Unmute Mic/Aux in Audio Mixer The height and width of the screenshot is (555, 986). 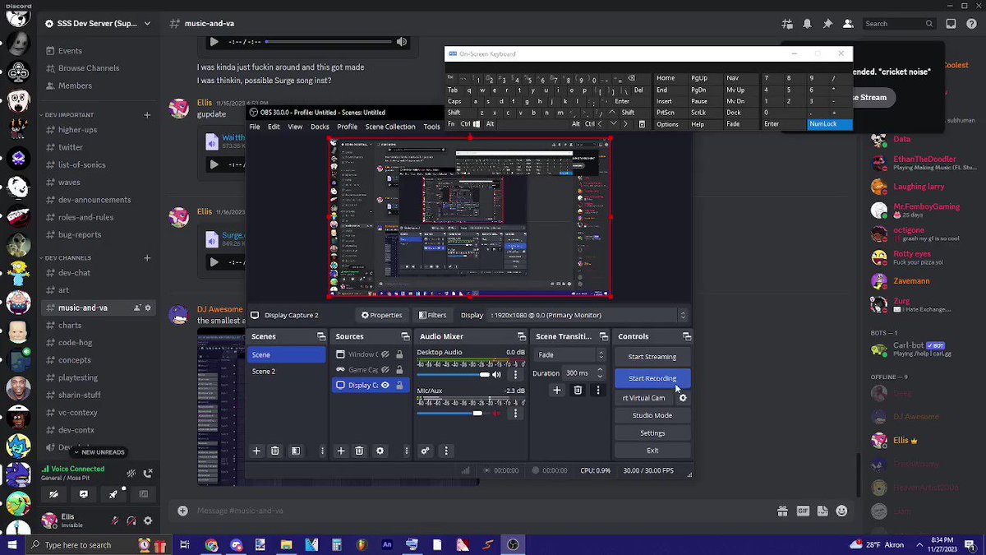click(496, 414)
